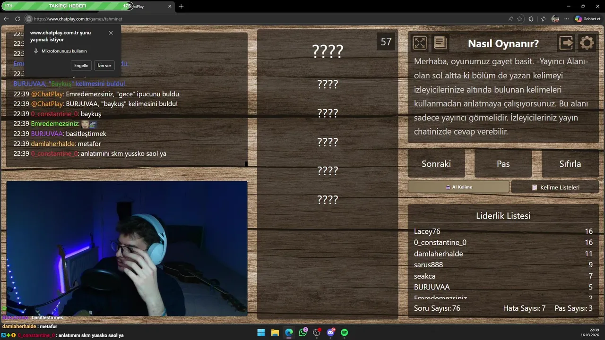Click the Pas button

(503, 164)
